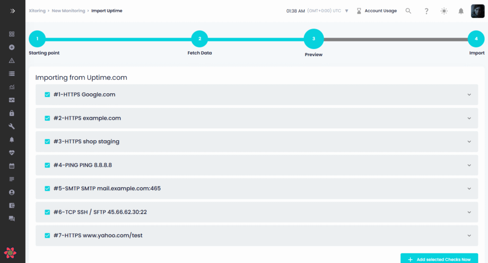Click the warning triangle icon in sidebar
The image size is (488, 263).
coord(12,60)
